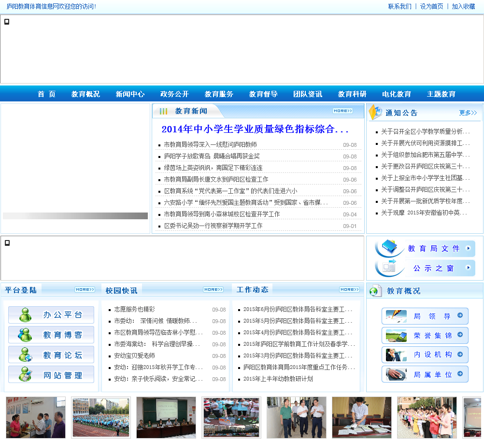Screen dimensions: 484x440
Task: Click 设为首页 in the top bar
Action: pos(431,6)
